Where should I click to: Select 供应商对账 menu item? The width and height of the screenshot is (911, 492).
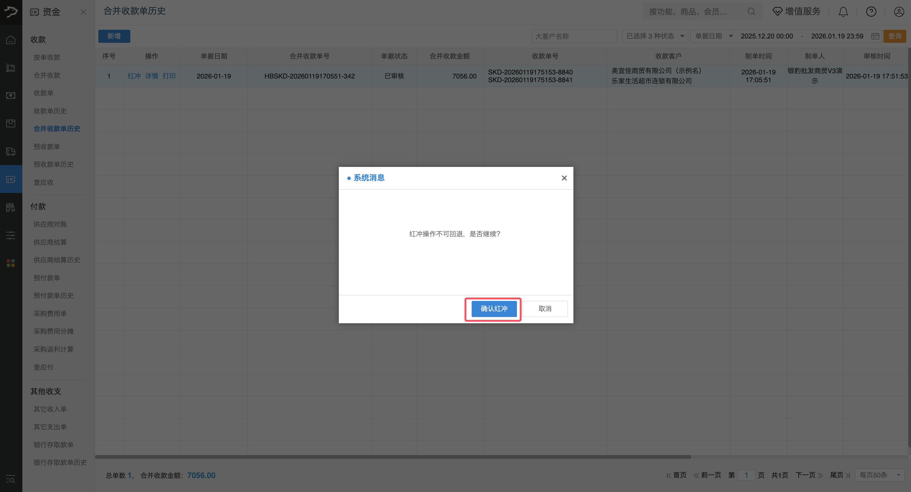pyautogui.click(x=50, y=224)
